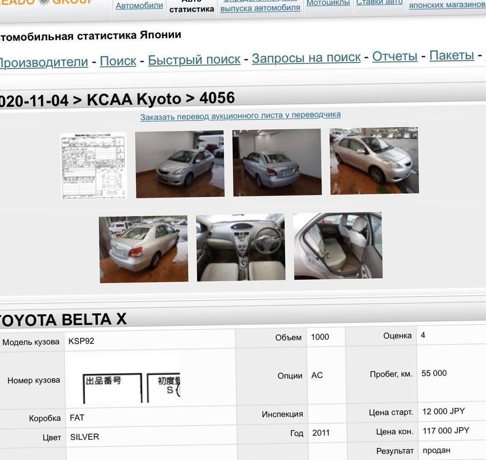Click the Производители link
Screen dimensions: 486x460
click(x=43, y=62)
